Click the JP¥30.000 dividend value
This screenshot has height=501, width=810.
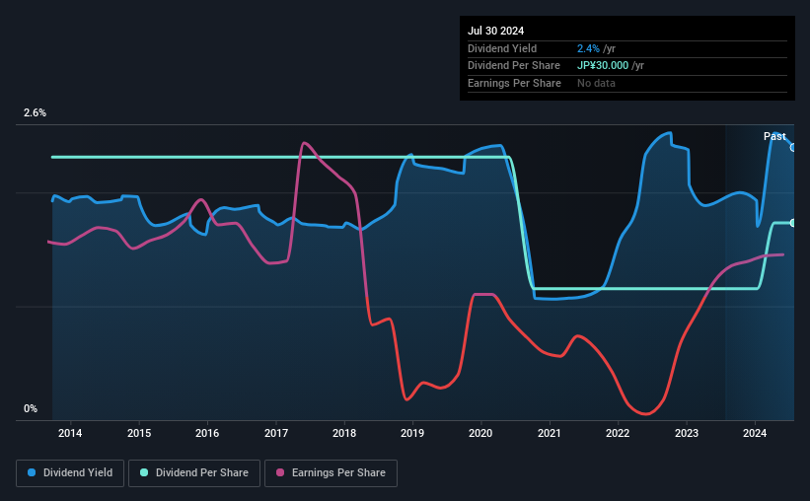coord(603,66)
